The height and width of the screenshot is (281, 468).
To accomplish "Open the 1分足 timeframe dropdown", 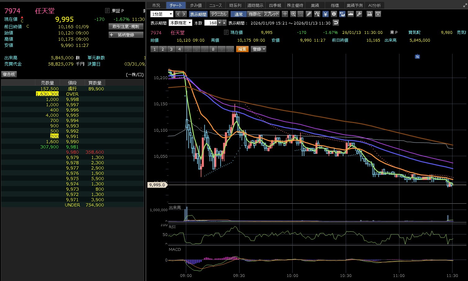I will tap(162, 14).
